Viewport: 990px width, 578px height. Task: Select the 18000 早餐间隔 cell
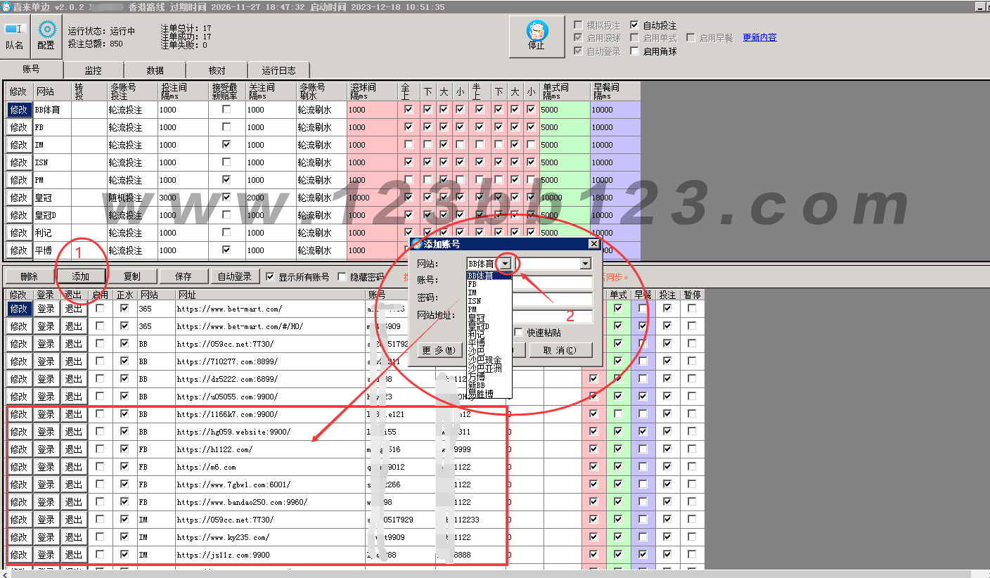click(615, 198)
